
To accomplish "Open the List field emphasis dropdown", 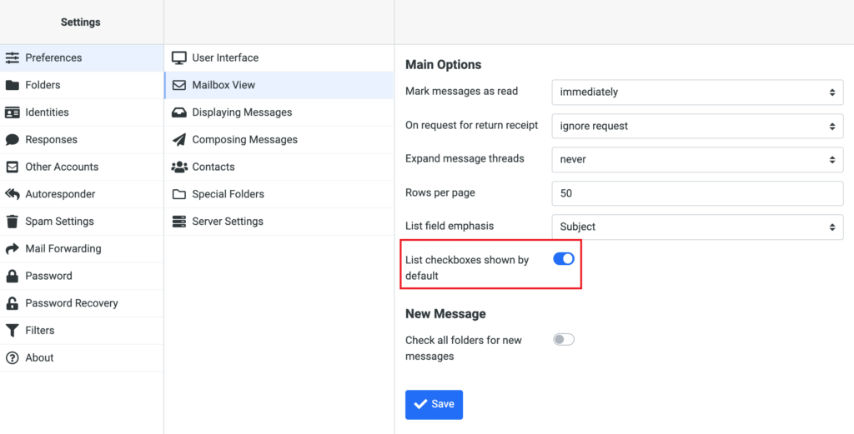I will click(x=697, y=227).
